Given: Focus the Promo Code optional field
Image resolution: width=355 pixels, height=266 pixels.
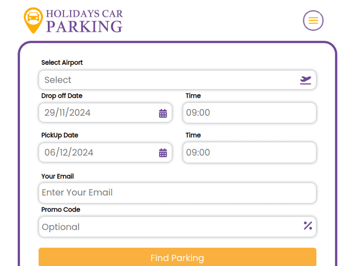Looking at the screenshot, I should (177, 227).
